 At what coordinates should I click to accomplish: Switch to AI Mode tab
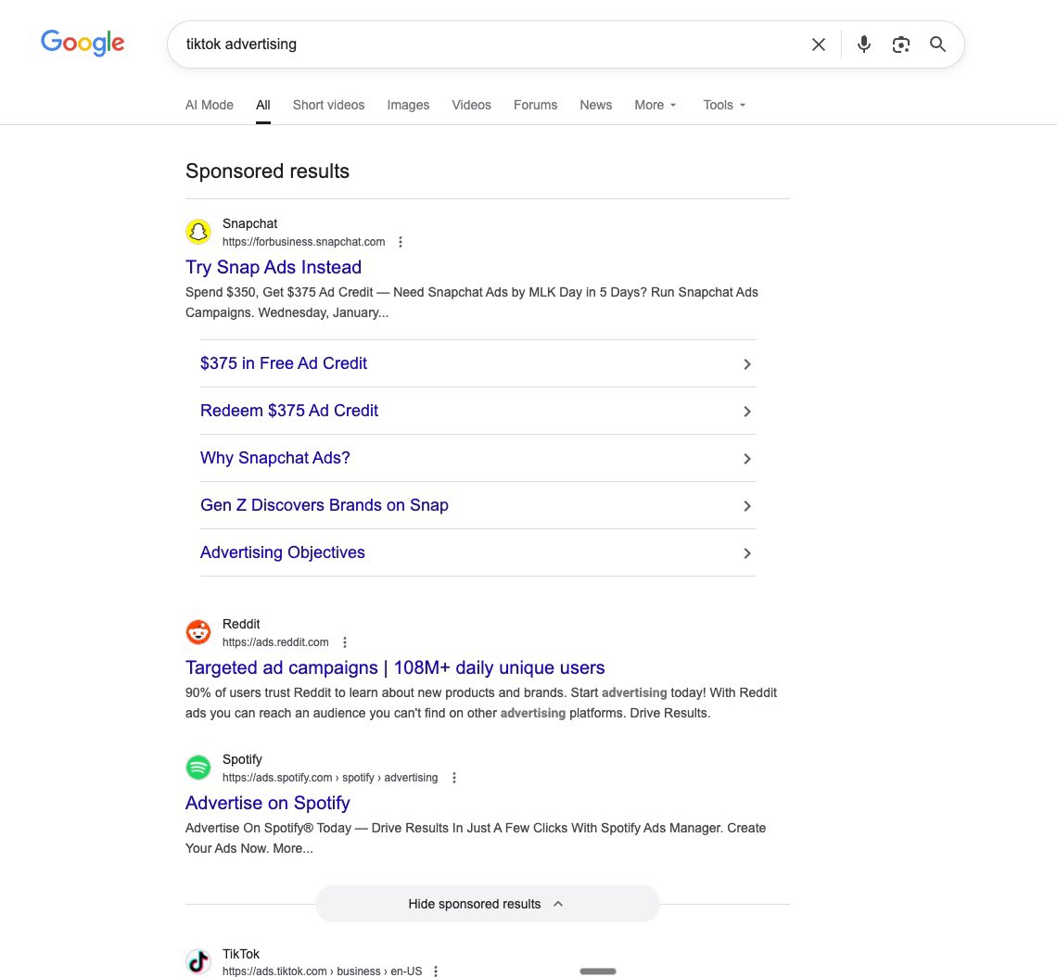(x=210, y=105)
